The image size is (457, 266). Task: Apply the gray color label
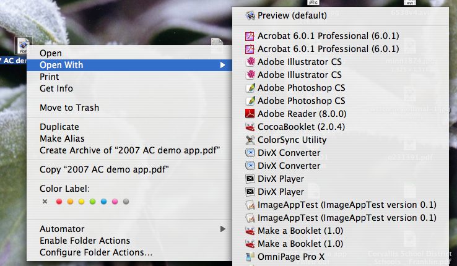[126, 202]
